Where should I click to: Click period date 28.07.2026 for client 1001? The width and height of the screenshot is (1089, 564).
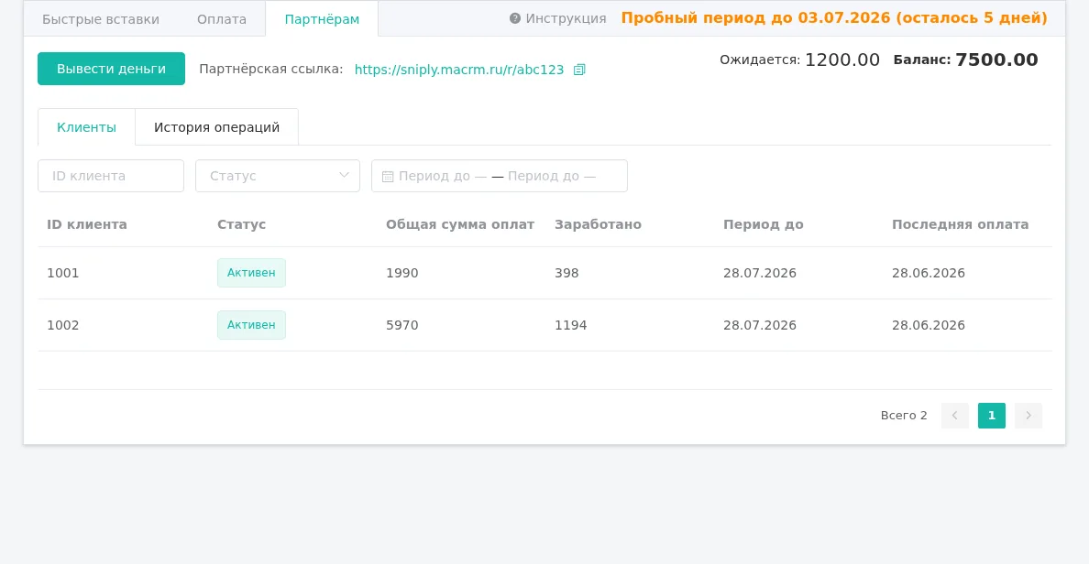[x=760, y=274]
